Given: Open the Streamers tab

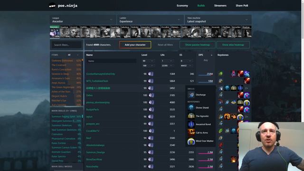Looking at the screenshot, I should click(x=220, y=6).
